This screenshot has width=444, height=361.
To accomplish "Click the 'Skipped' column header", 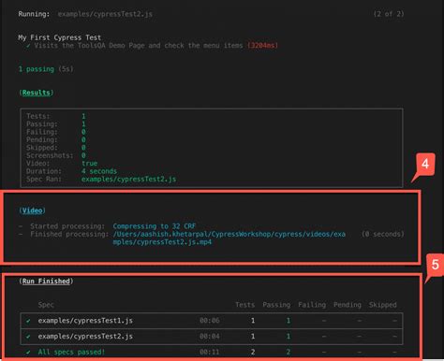I will (383, 305).
